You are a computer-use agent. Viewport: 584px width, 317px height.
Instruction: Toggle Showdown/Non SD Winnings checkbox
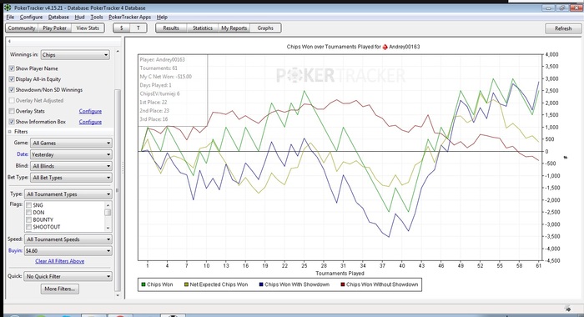[12, 90]
